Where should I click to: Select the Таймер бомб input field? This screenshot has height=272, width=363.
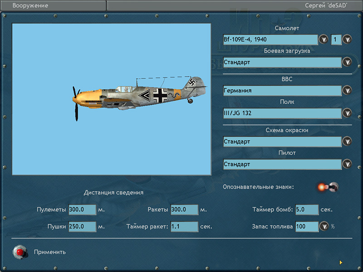click(307, 210)
